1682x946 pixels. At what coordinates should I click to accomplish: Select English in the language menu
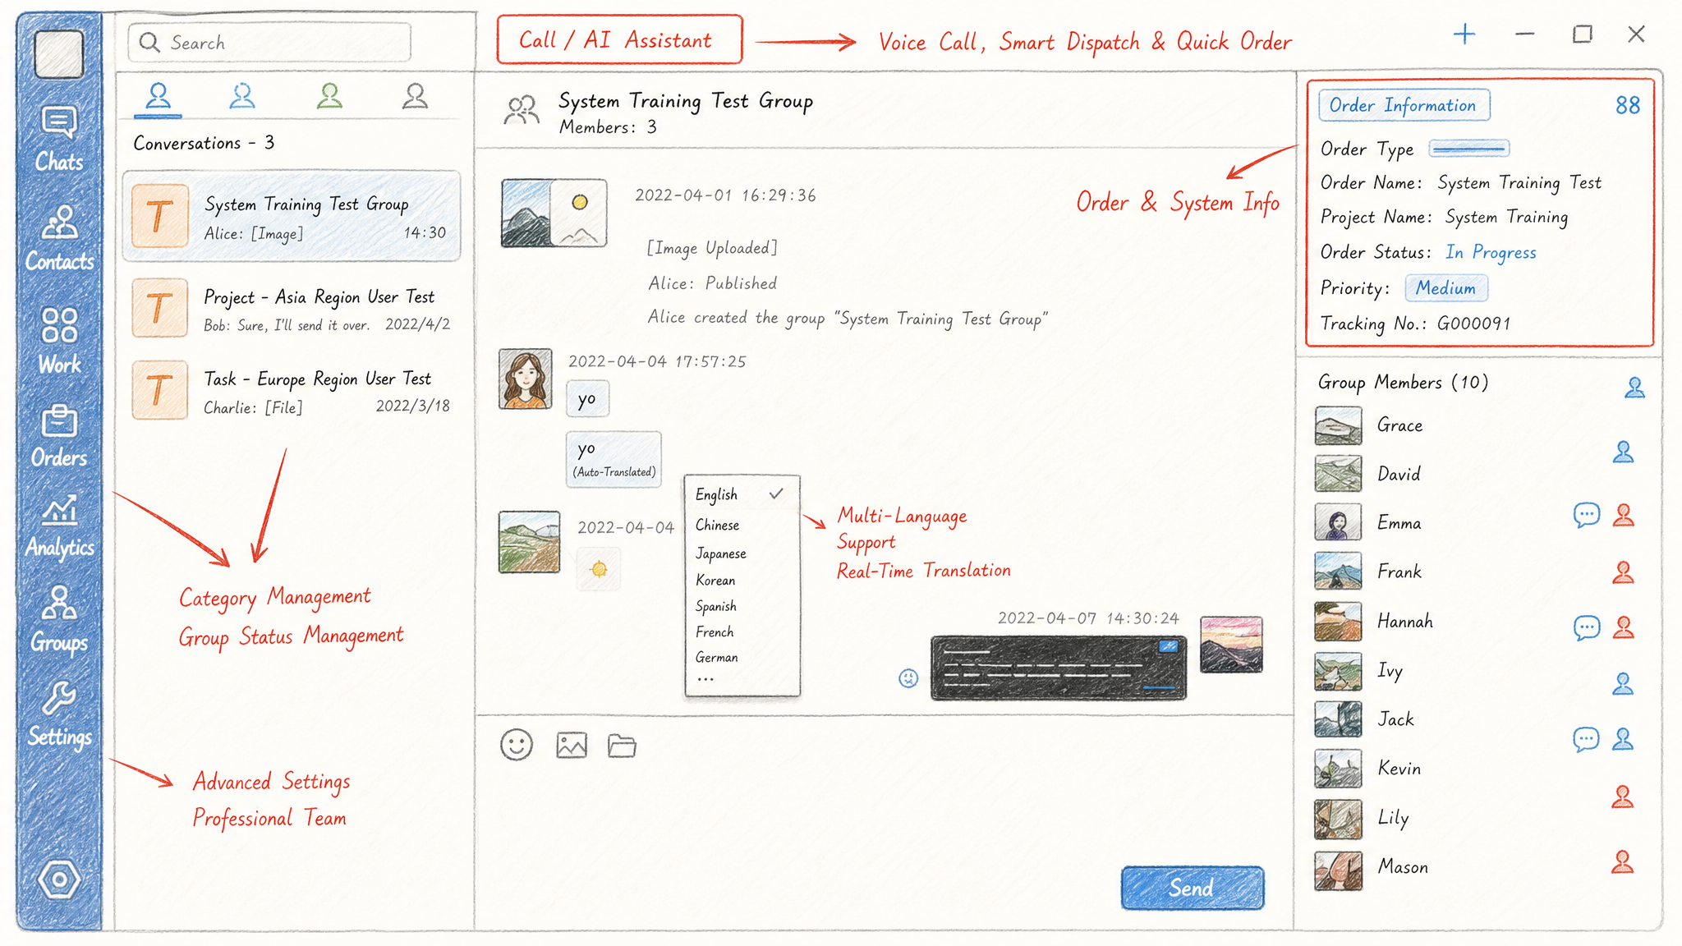tap(742, 494)
